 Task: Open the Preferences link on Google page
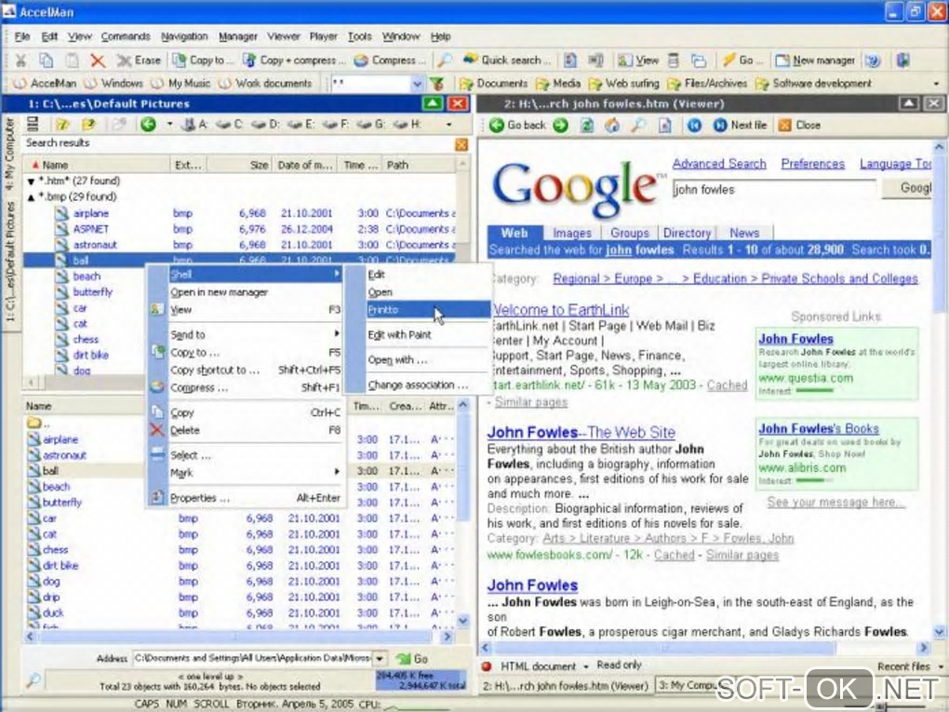point(812,164)
